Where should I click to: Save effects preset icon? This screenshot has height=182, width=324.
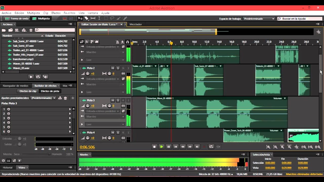(60, 98)
